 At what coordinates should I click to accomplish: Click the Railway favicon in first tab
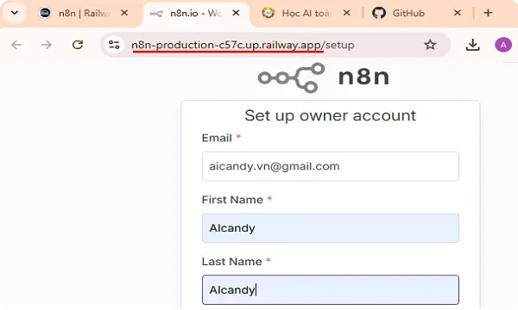[x=45, y=13]
